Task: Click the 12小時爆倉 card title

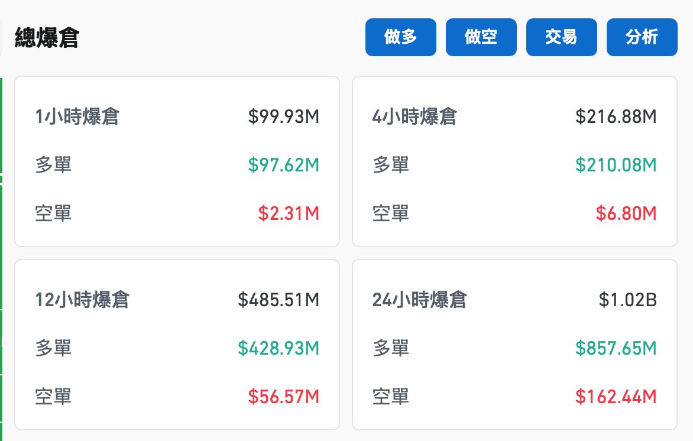Action: click(82, 300)
